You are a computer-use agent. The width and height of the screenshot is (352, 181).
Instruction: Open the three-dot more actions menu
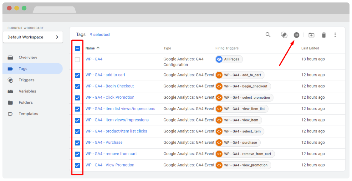[x=335, y=35]
